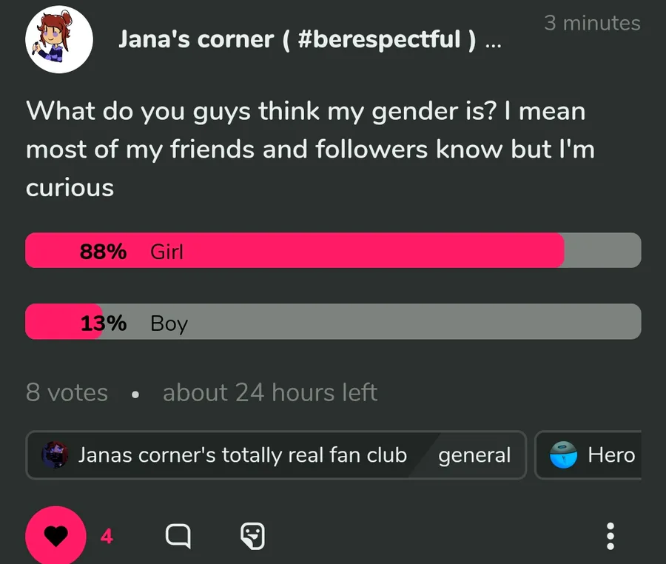Open the vertical three-dot options menu
This screenshot has width=666, height=564.
coord(610,536)
